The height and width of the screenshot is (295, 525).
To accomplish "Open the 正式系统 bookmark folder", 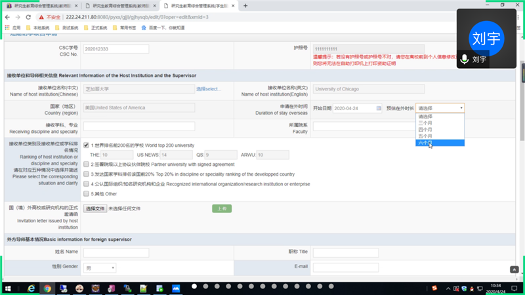I will [96, 28].
